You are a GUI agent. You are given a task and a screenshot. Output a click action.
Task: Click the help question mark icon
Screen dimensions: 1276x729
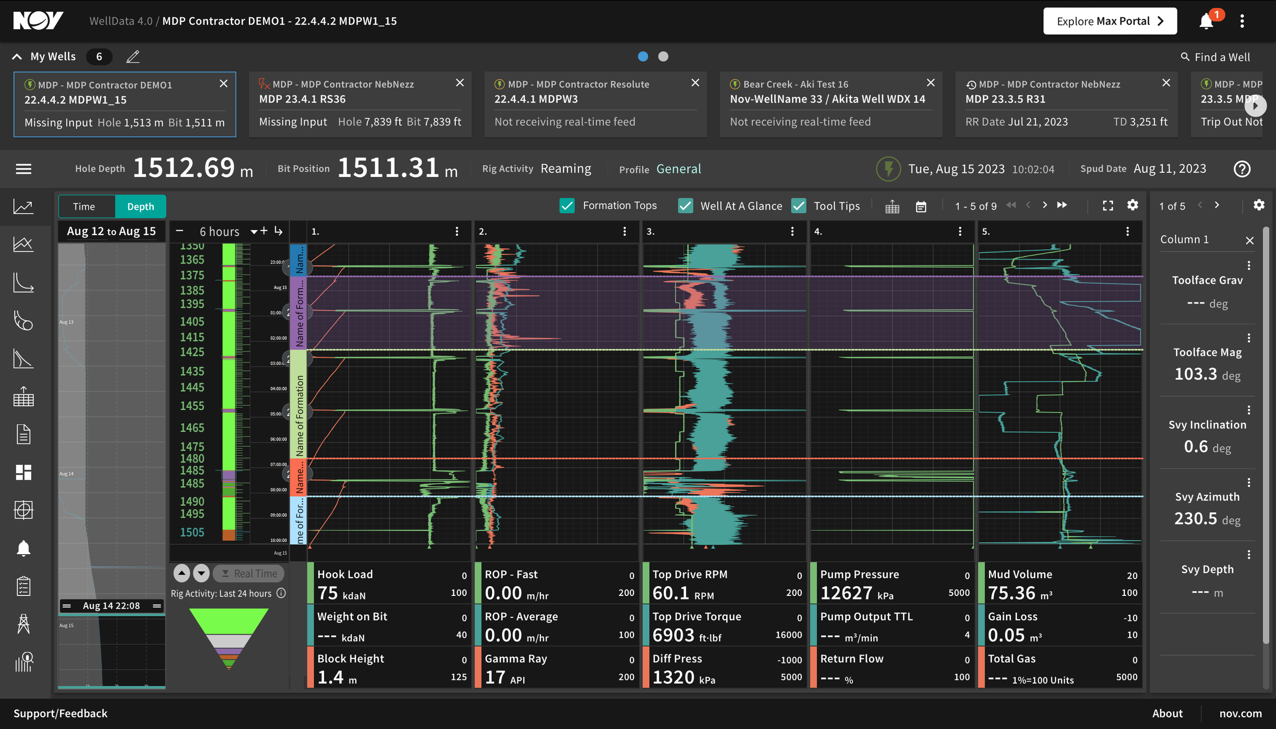pos(1242,169)
